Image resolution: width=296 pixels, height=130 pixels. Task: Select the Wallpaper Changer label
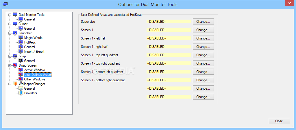(x=32, y=84)
